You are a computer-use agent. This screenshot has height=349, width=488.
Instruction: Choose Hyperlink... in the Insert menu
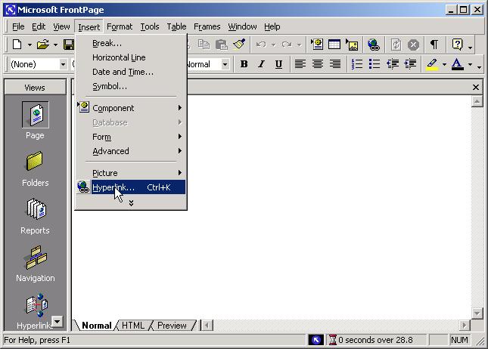click(x=131, y=187)
